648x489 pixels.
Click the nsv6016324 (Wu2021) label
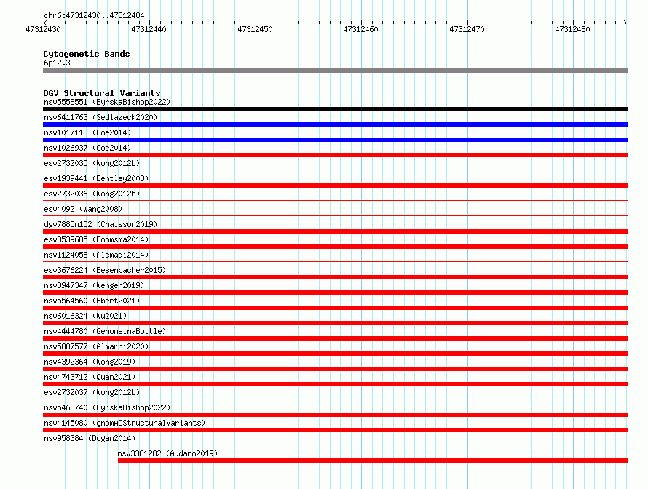[85, 316]
